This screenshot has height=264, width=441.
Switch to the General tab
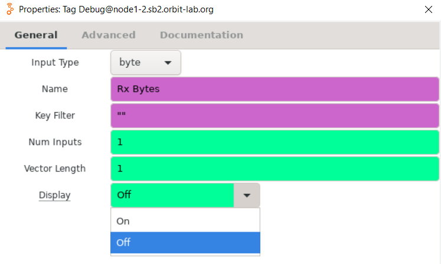pos(36,35)
